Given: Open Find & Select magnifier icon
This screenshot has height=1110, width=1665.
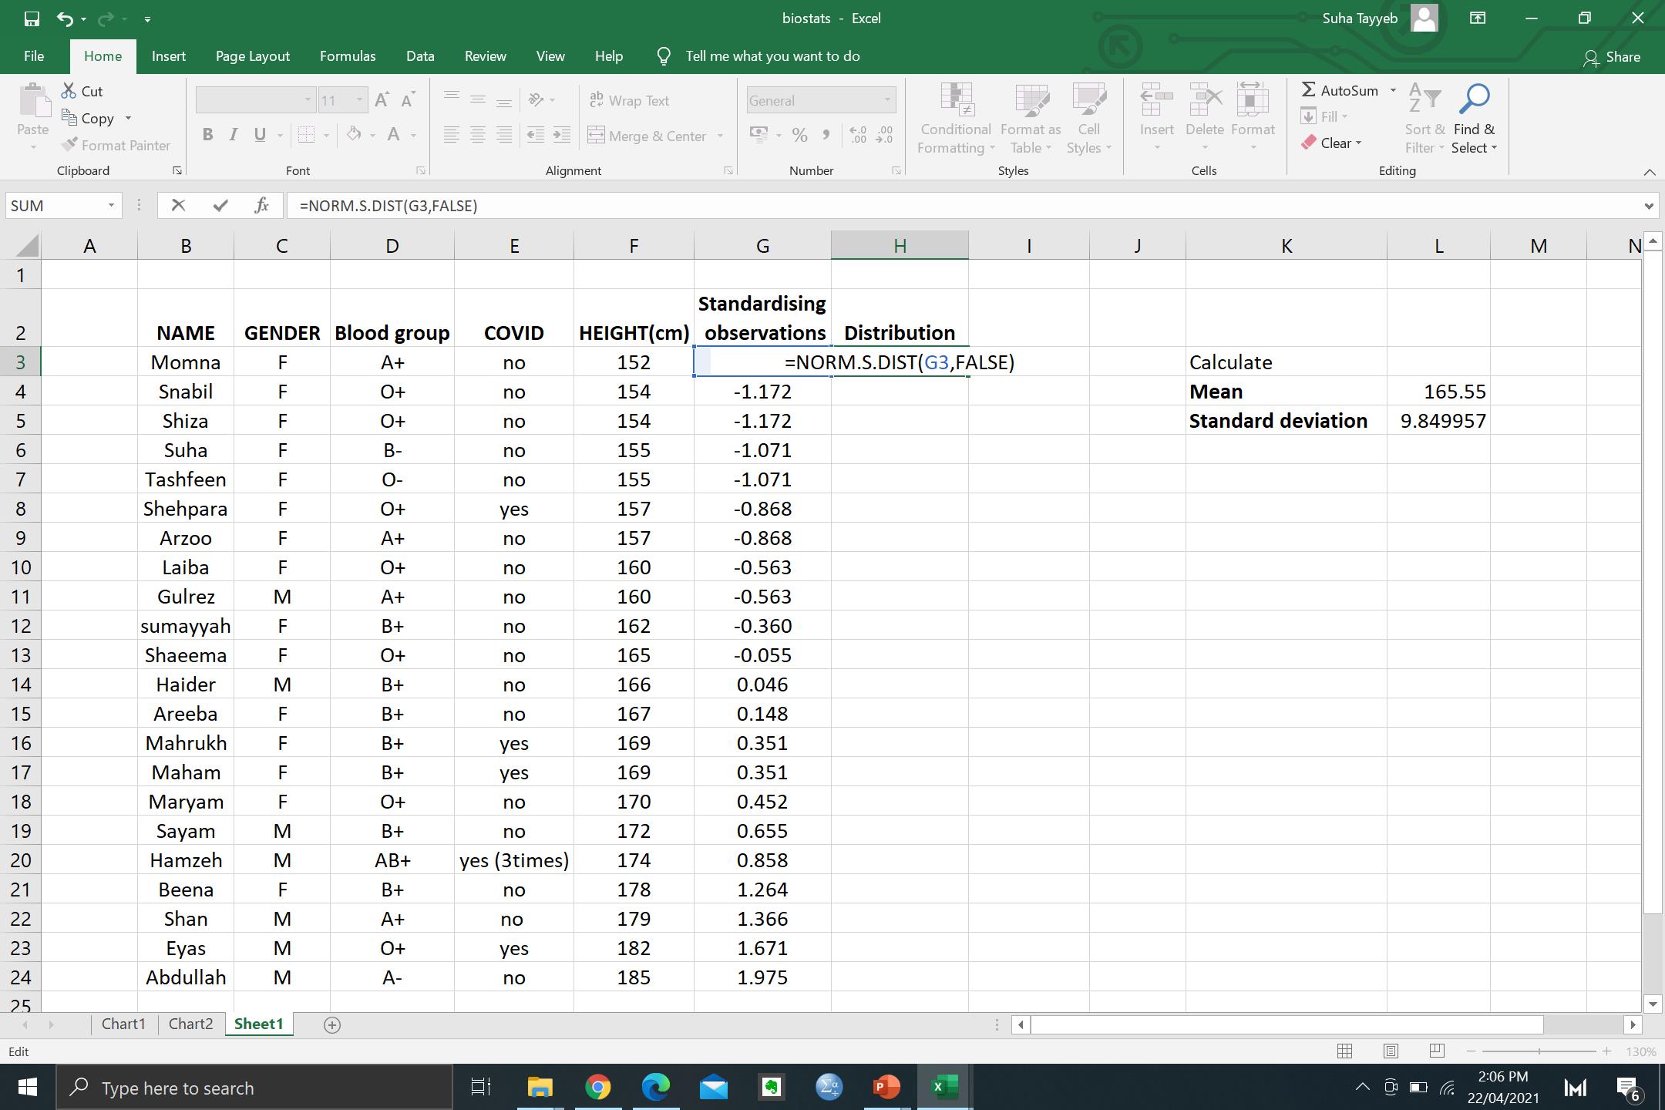Looking at the screenshot, I should click(1474, 99).
